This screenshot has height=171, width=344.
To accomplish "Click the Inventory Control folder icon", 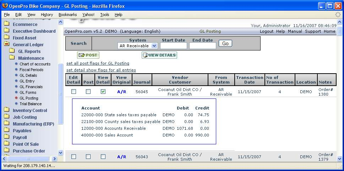I will click(6, 110).
